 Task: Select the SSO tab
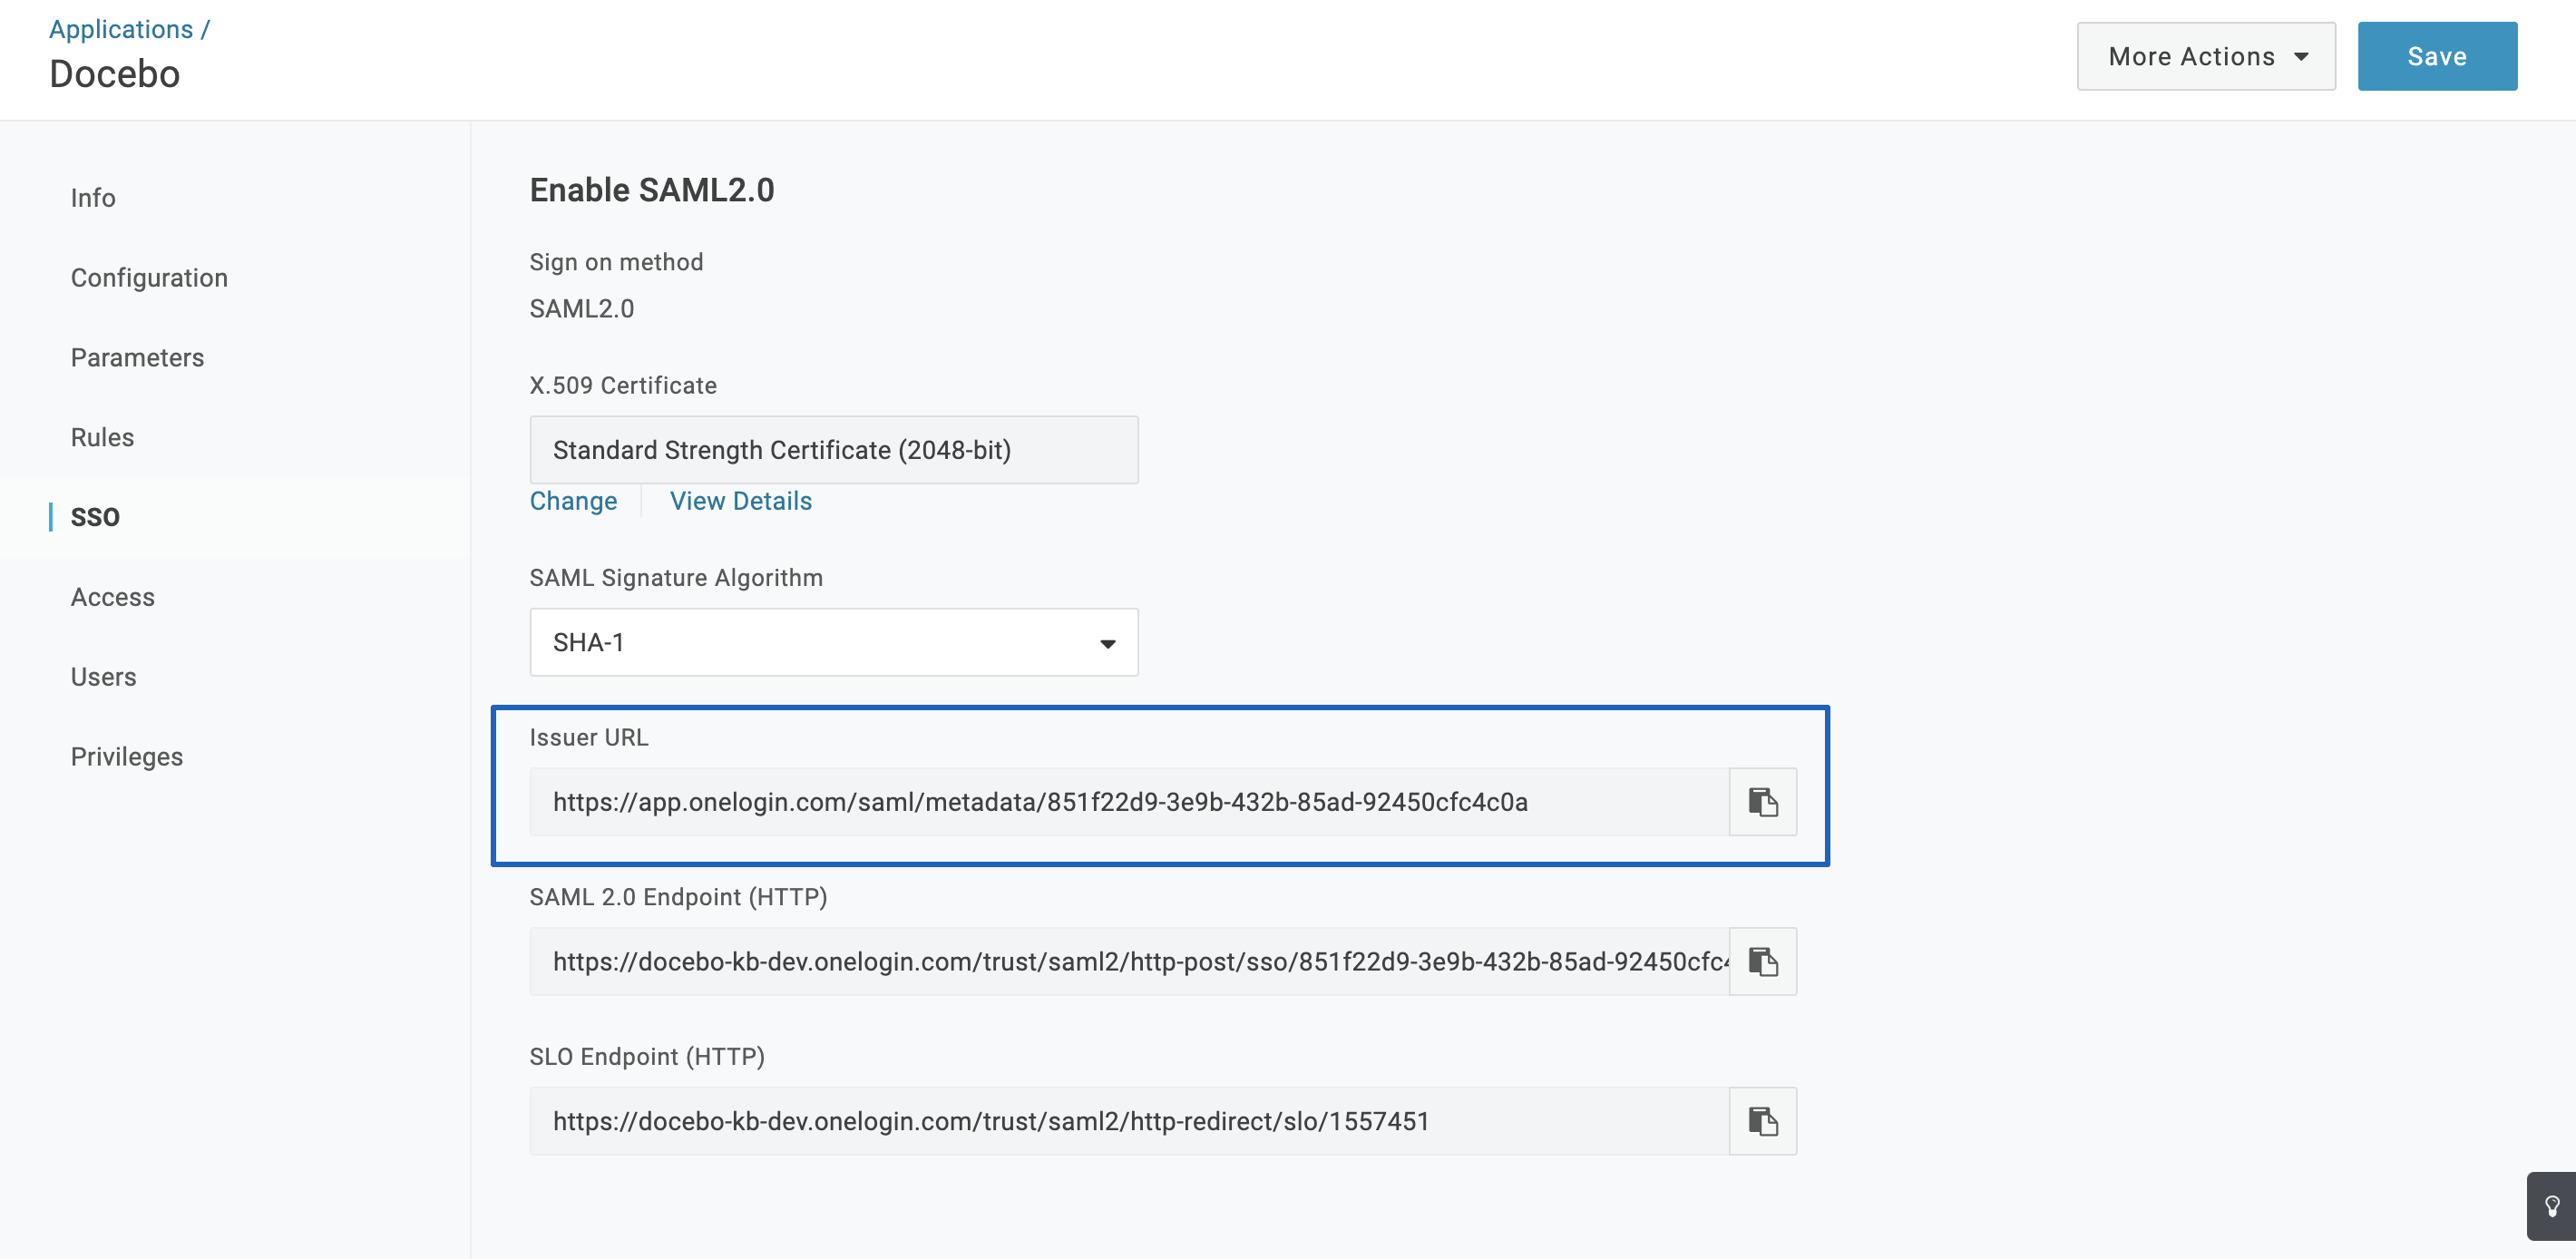tap(95, 517)
